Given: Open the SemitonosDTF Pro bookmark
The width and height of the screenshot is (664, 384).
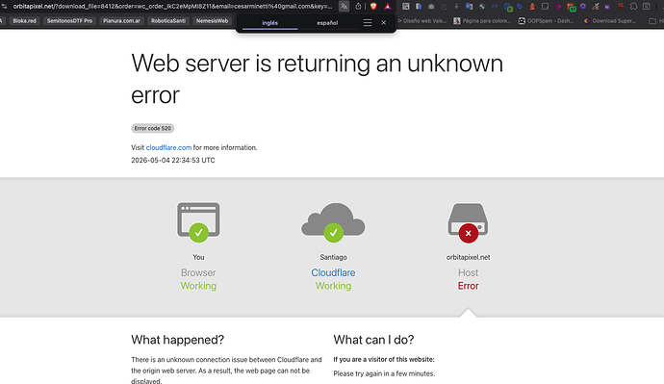Looking at the screenshot, I should pos(69,21).
